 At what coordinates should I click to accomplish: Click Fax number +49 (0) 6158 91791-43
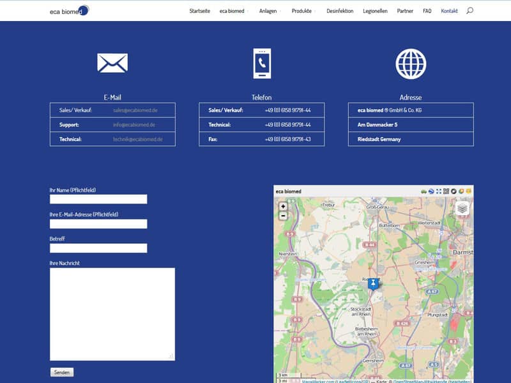point(288,139)
